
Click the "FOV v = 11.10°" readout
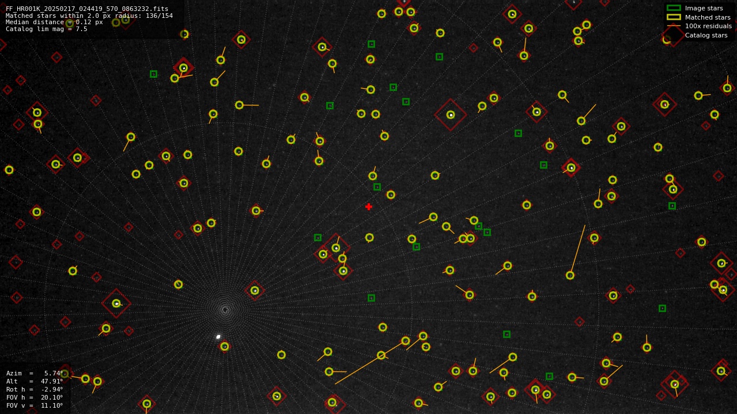[x=35, y=405]
